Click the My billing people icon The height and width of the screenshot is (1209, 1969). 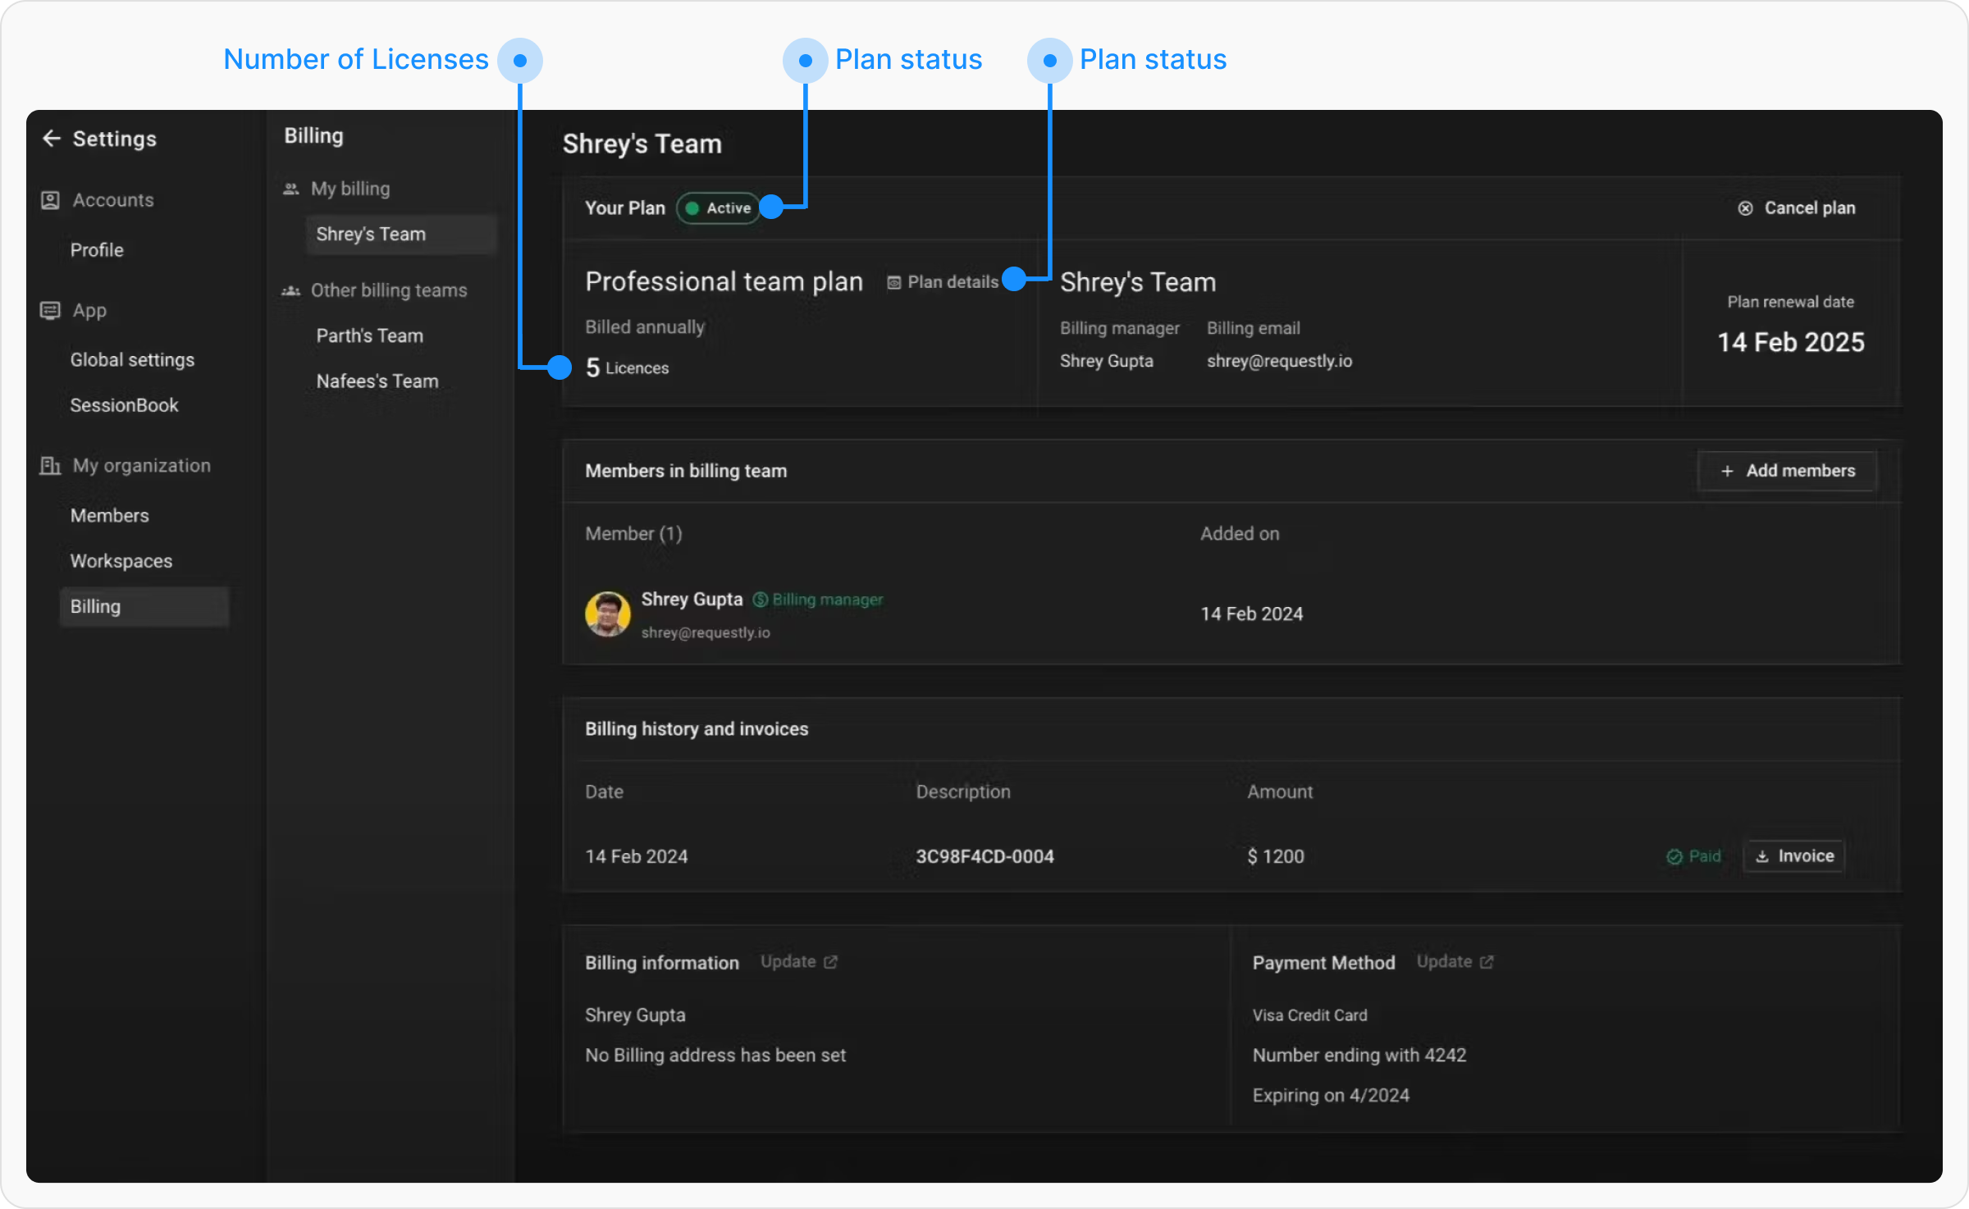(291, 189)
